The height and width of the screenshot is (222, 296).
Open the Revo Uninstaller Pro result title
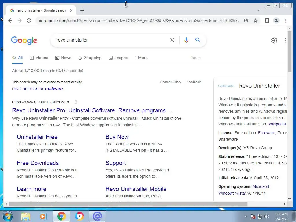[x=92, y=110]
